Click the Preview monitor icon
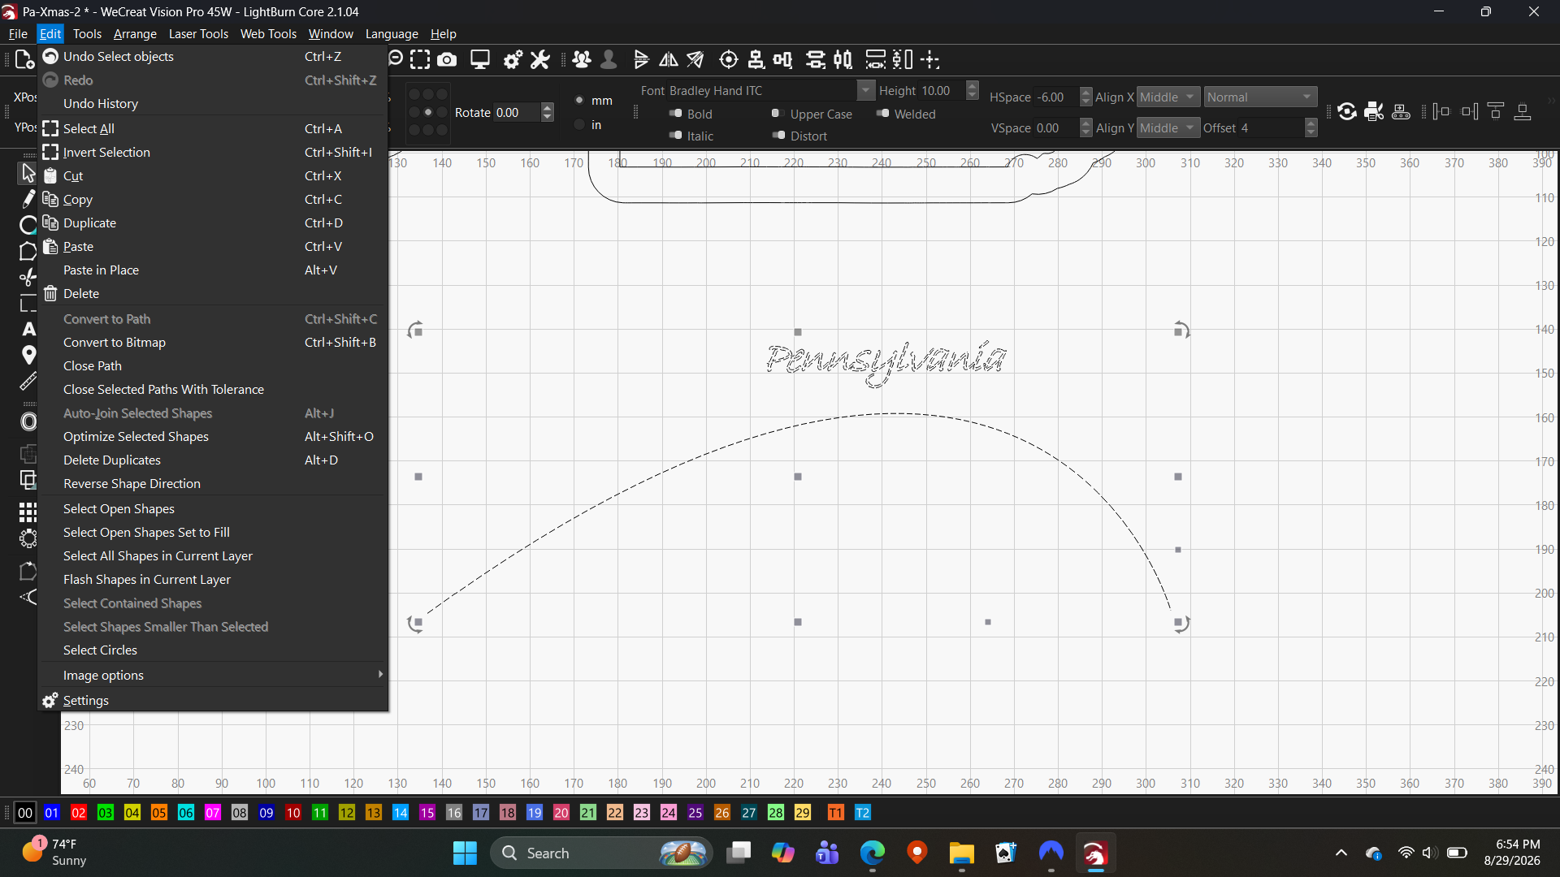The width and height of the screenshot is (1560, 877). 480,59
